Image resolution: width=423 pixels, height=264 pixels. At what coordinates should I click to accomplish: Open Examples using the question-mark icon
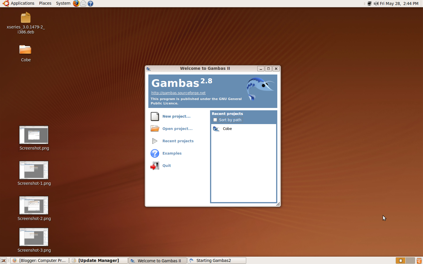coord(155,153)
